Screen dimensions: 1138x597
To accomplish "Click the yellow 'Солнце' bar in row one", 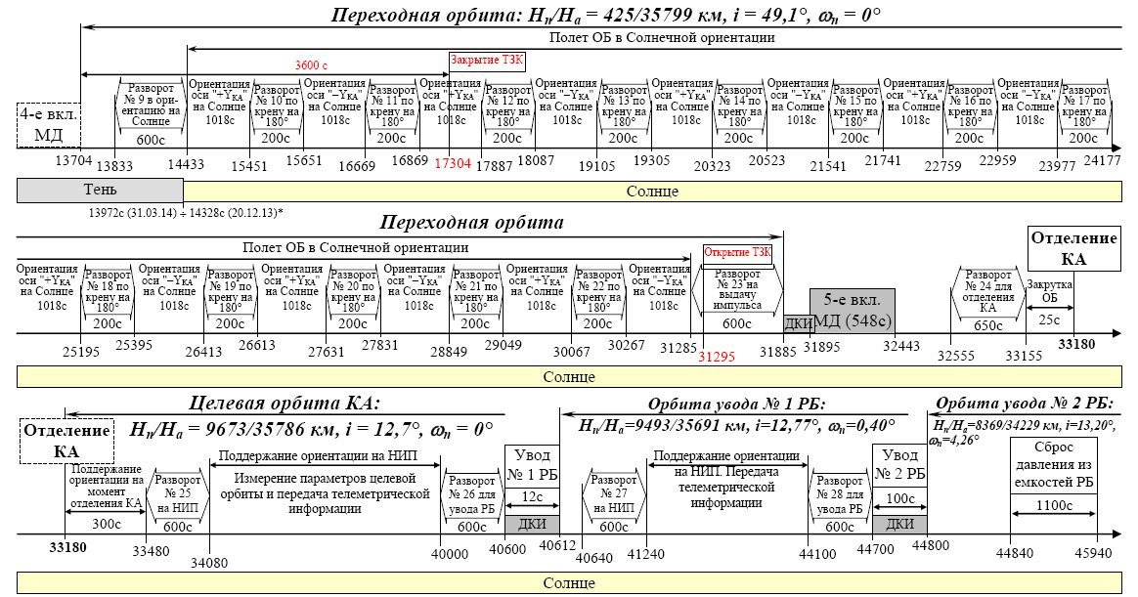I will (652, 191).
